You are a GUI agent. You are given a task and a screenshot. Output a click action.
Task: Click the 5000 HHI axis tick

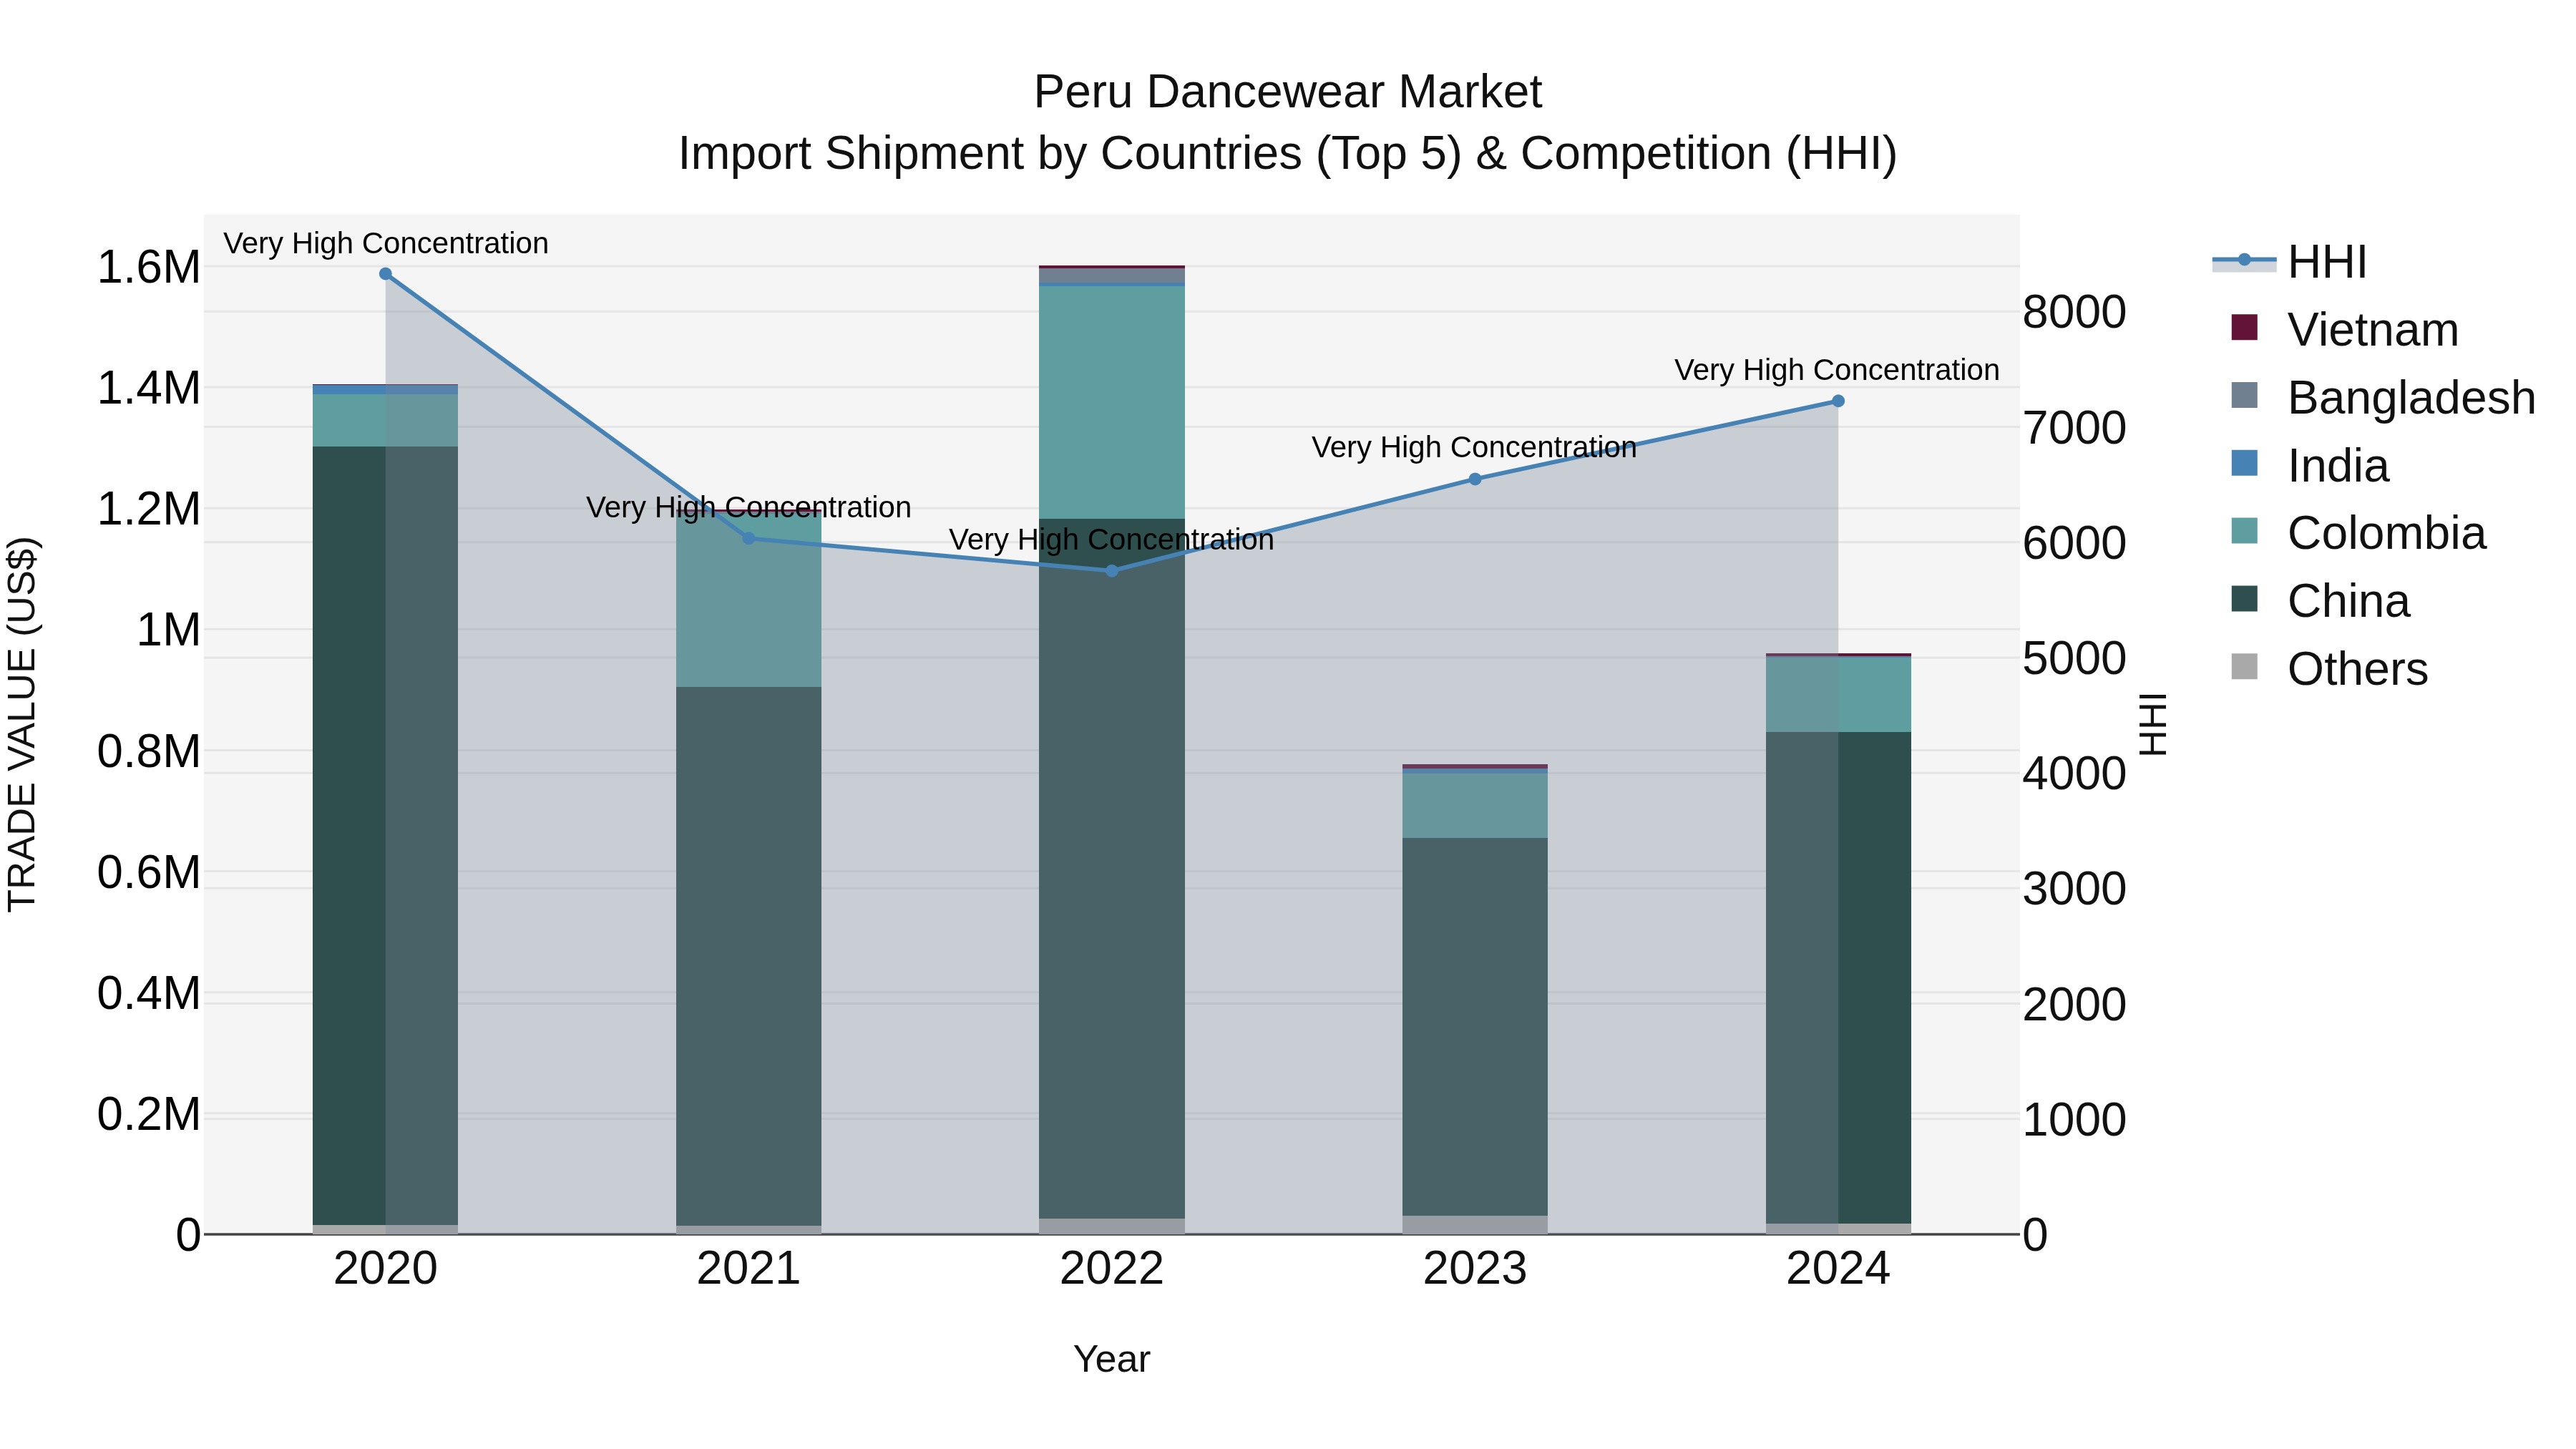coord(2075,659)
